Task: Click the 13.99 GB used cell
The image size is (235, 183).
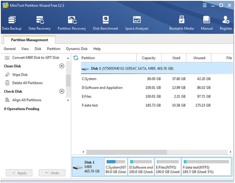Action: tap(179, 88)
